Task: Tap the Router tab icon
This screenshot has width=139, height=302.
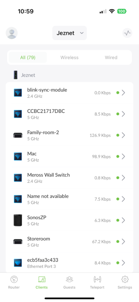Action: pyautogui.click(x=14, y=279)
